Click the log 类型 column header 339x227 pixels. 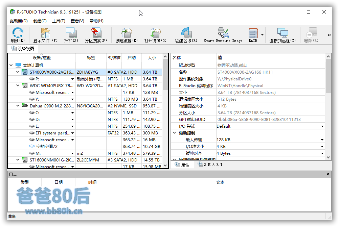[25, 182]
